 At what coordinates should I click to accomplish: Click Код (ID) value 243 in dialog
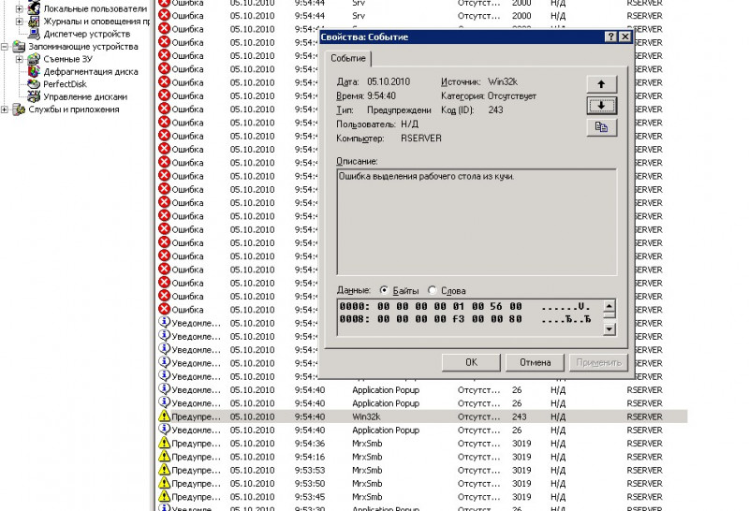click(x=495, y=109)
